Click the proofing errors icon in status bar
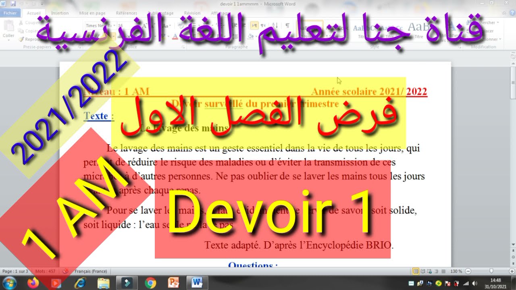 (x=65, y=271)
